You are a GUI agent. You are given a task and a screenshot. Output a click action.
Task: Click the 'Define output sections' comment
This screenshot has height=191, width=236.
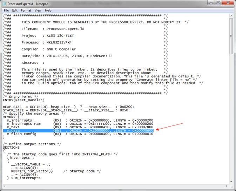(32, 144)
